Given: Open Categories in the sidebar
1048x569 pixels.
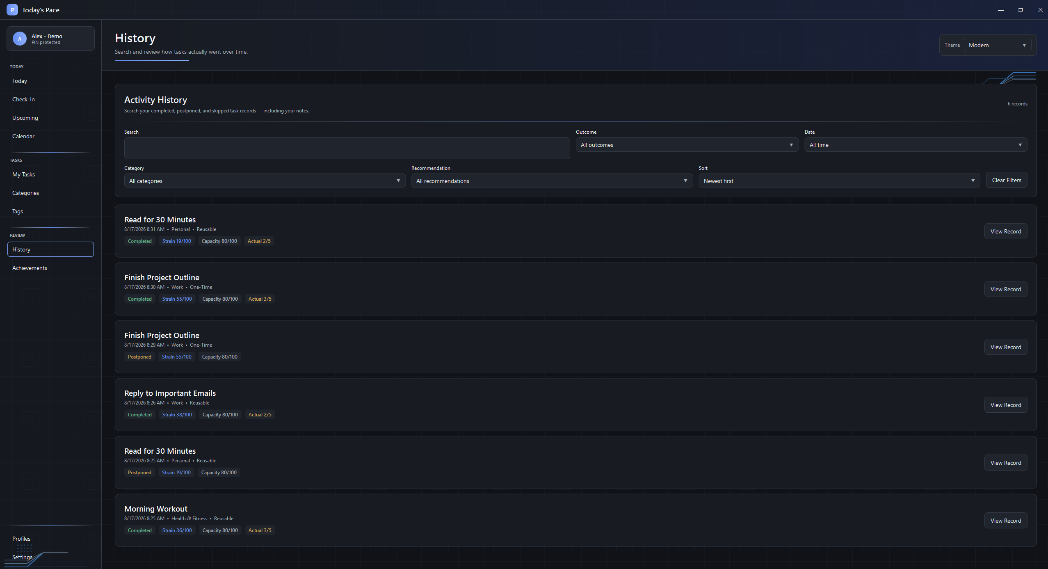Looking at the screenshot, I should [50, 193].
